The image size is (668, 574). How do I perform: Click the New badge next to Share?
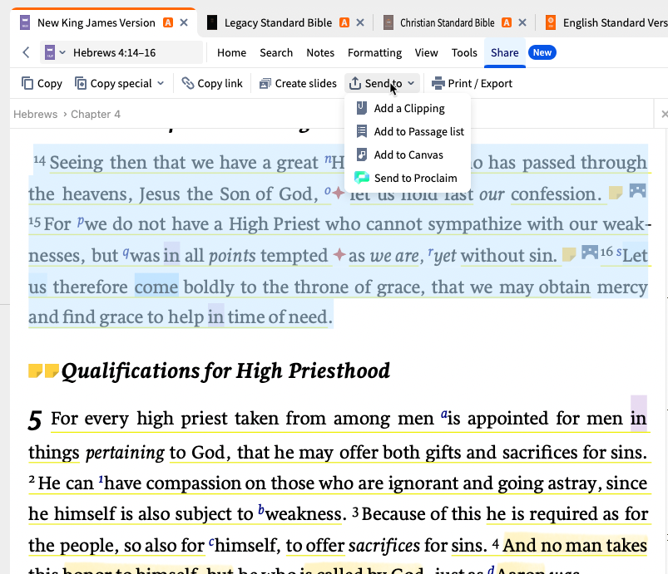coord(542,52)
